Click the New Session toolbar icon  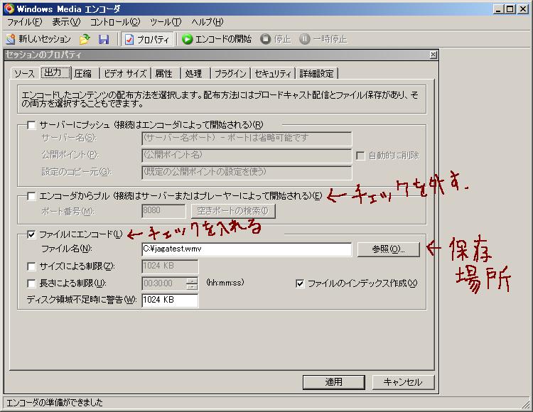(x=11, y=39)
